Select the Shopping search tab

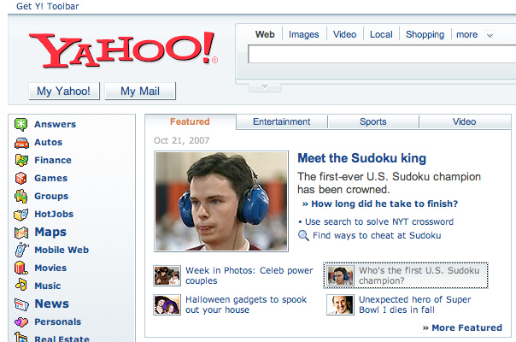(x=425, y=34)
